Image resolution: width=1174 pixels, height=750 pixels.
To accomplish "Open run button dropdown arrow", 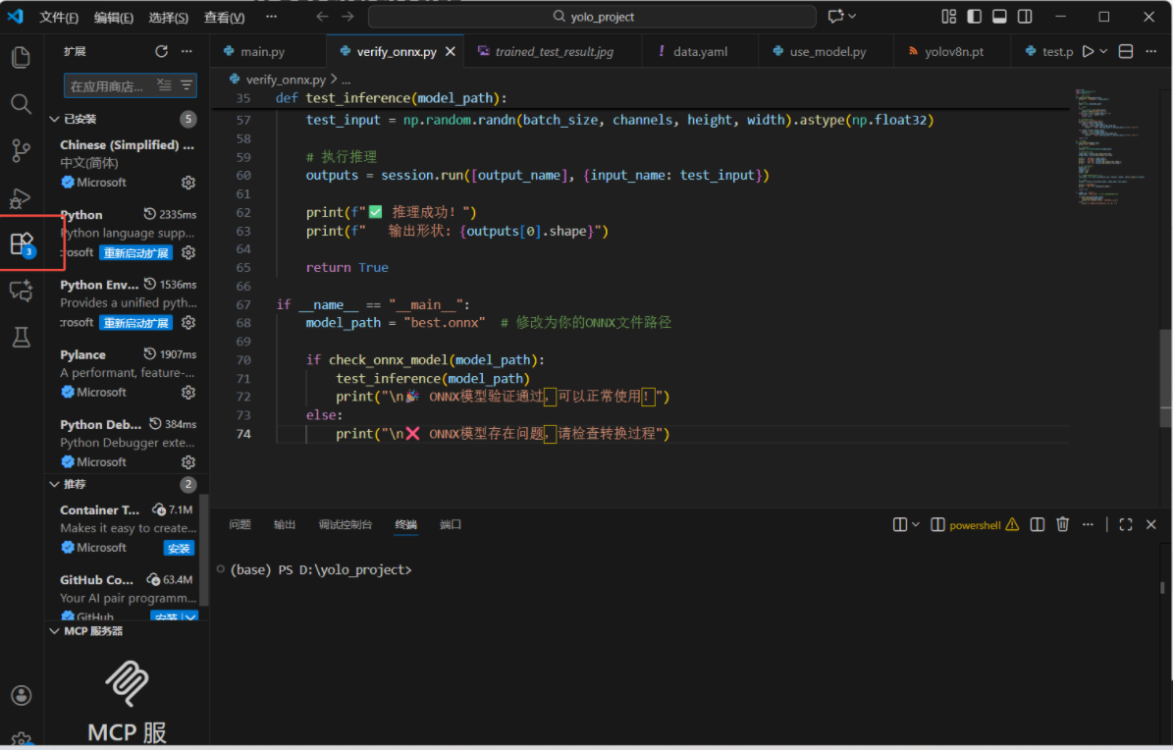I will click(1103, 52).
